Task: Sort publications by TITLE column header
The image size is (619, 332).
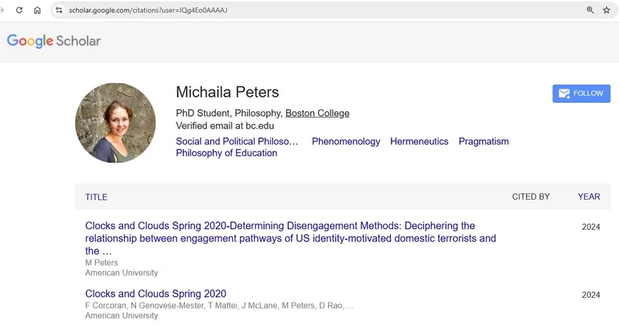Action: click(96, 197)
